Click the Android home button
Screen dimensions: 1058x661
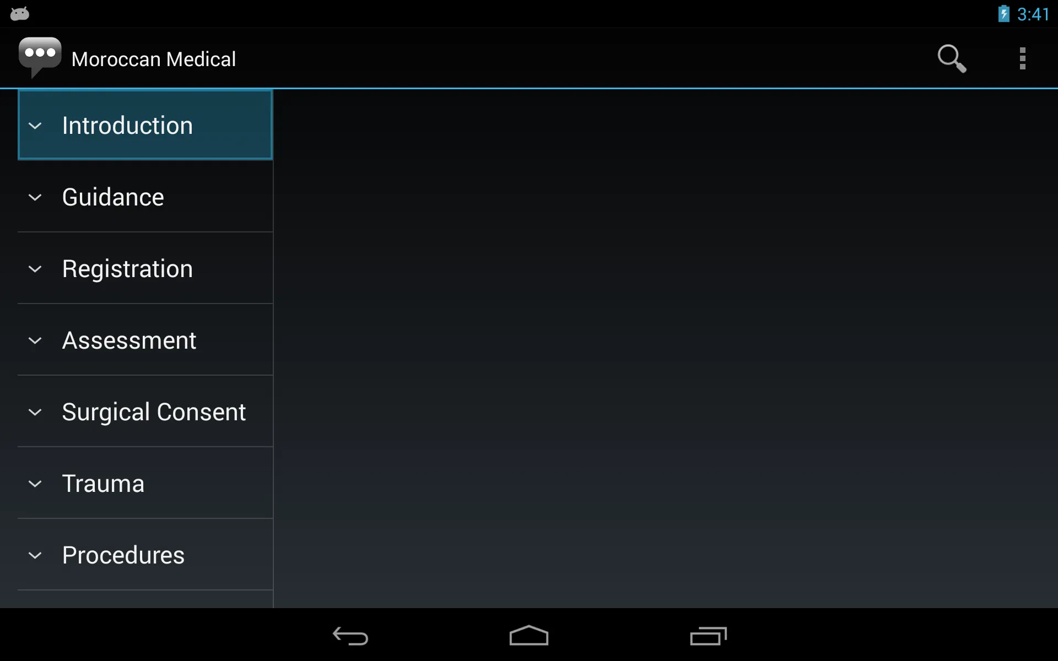point(528,635)
